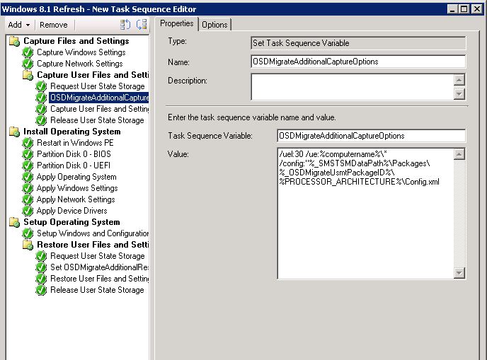Viewport: 487px width, 360px height.
Task: Click checkmark icon beside Apply Windows Settings
Action: point(28,188)
